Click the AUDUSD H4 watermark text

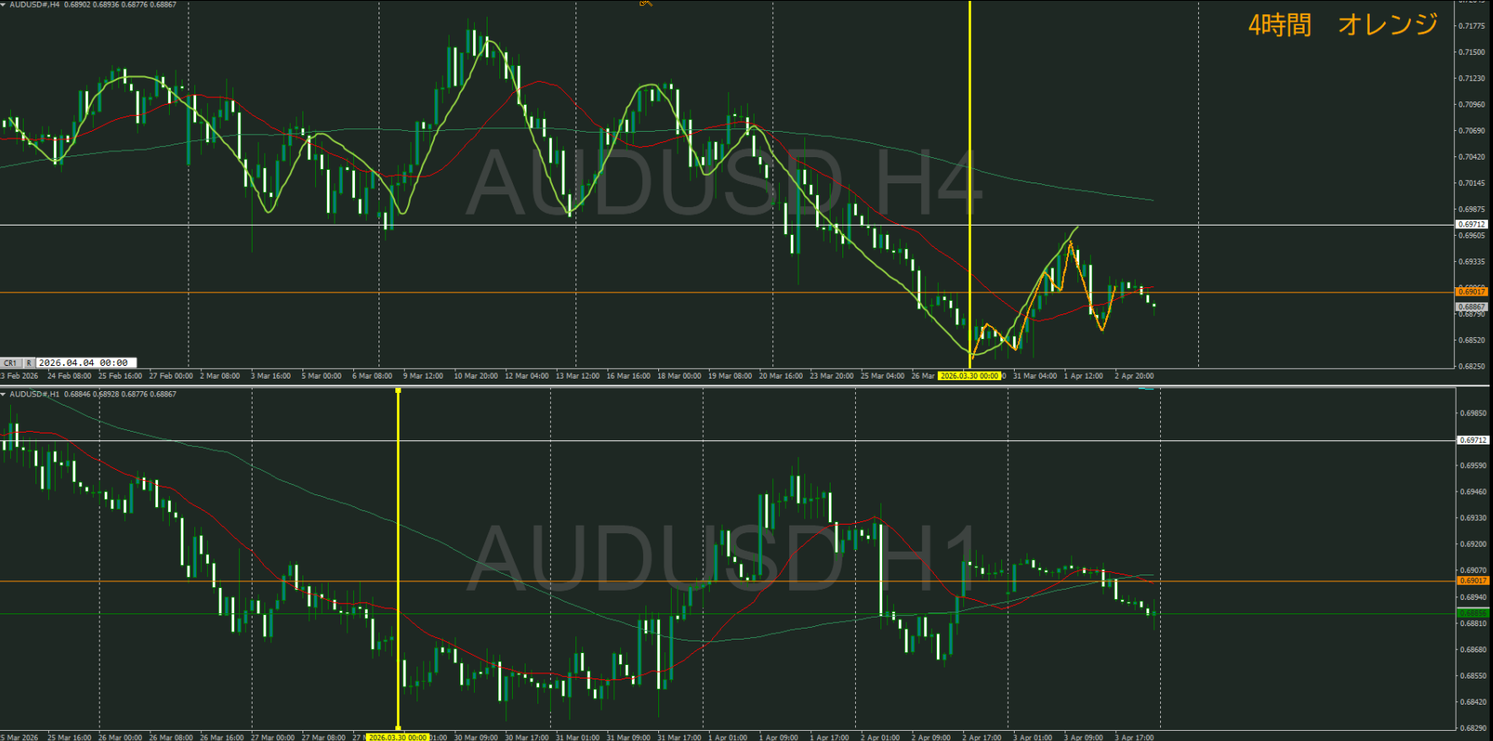(722, 183)
